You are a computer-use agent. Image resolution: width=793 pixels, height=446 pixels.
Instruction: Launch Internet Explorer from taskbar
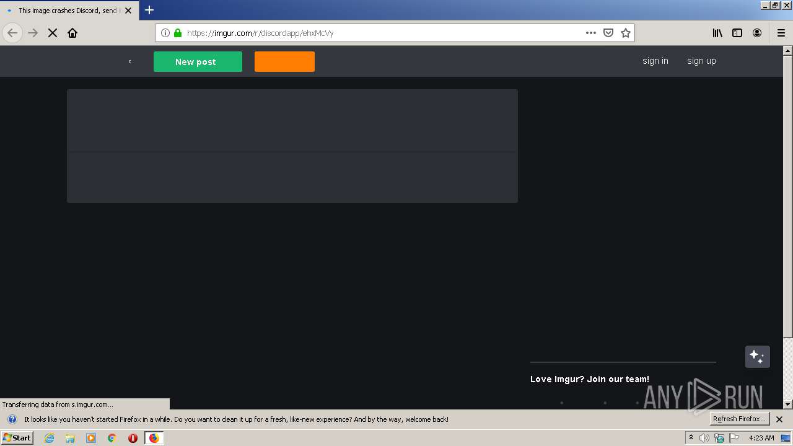pos(49,438)
